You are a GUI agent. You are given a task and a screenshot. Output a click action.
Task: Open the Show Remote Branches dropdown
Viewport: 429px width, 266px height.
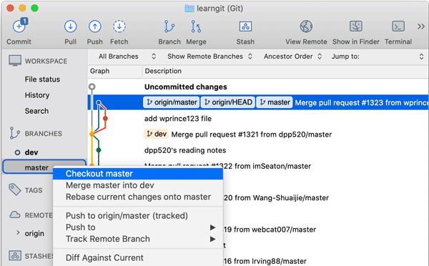click(x=209, y=56)
